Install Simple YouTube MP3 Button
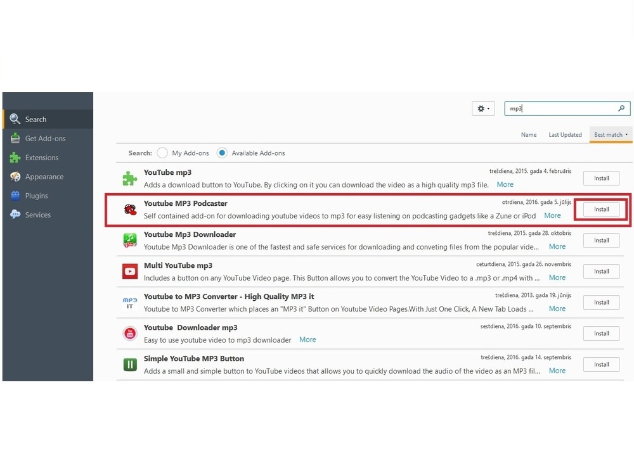This screenshot has height=475, width=634. pos(601,365)
